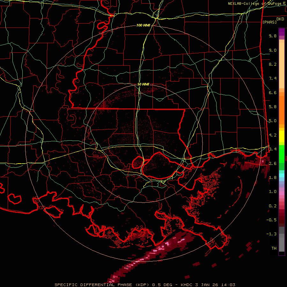Screen dimensions: 287x287
Task: Click the 9.8 value on the scale
Action: [273, 36]
